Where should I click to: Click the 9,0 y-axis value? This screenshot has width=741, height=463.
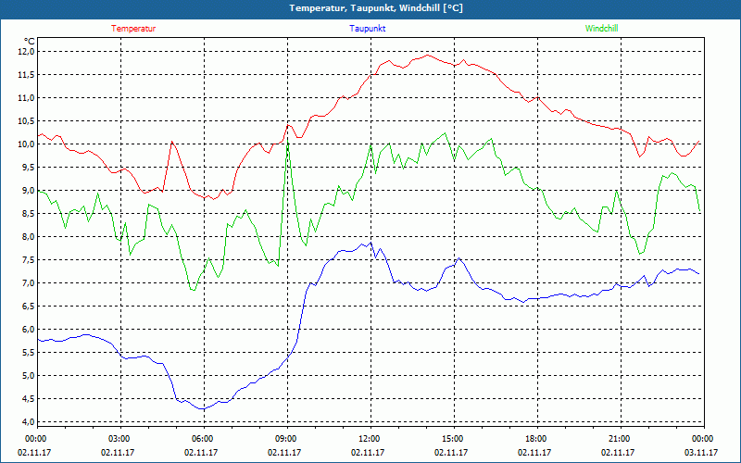[x=29, y=191]
